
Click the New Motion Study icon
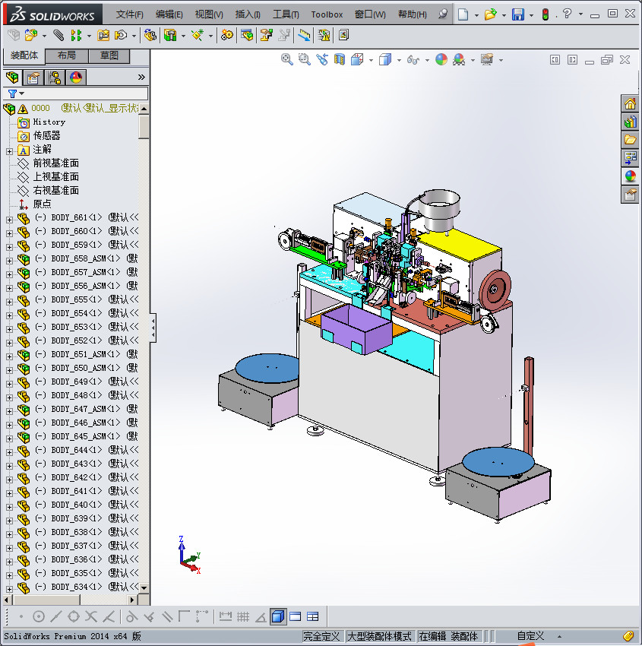pyautogui.click(x=226, y=36)
